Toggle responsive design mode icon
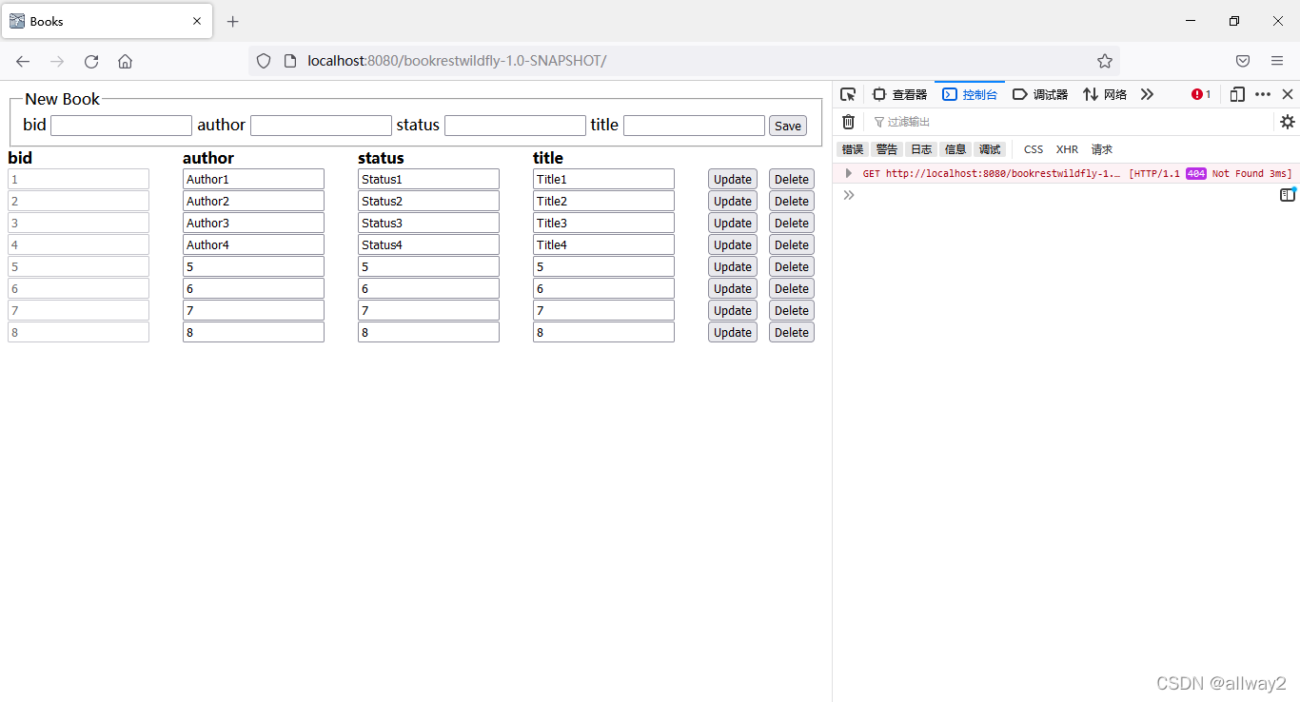The height and width of the screenshot is (702, 1300). click(1237, 94)
